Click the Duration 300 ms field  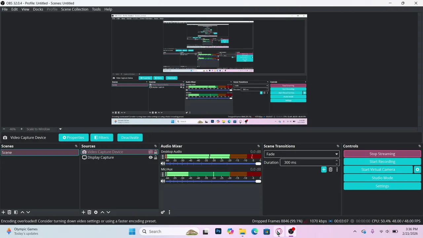pos(309,162)
